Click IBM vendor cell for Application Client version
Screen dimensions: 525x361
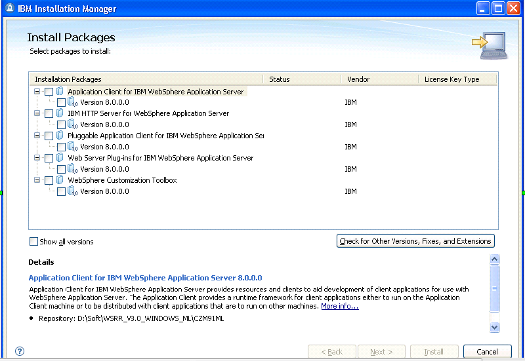click(350, 102)
